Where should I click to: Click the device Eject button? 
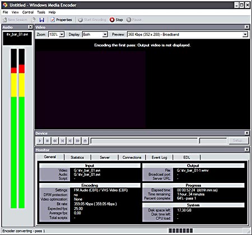click(85, 140)
